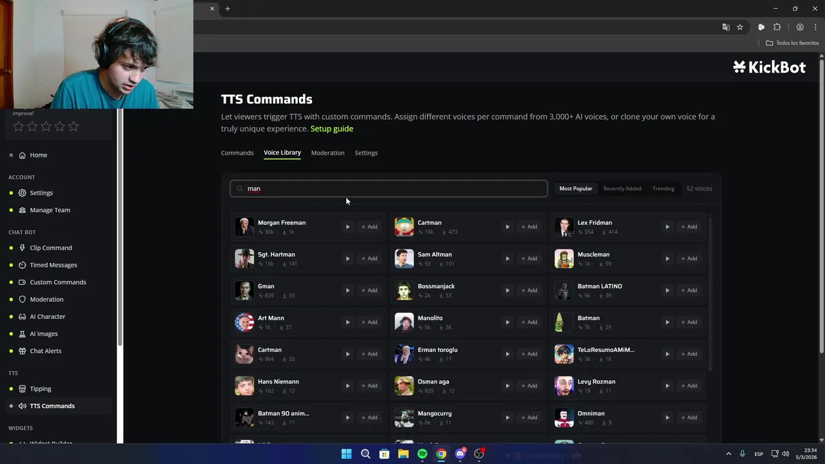Play the Muscleman voice preview
This screenshot has width=825, height=464.
667,258
